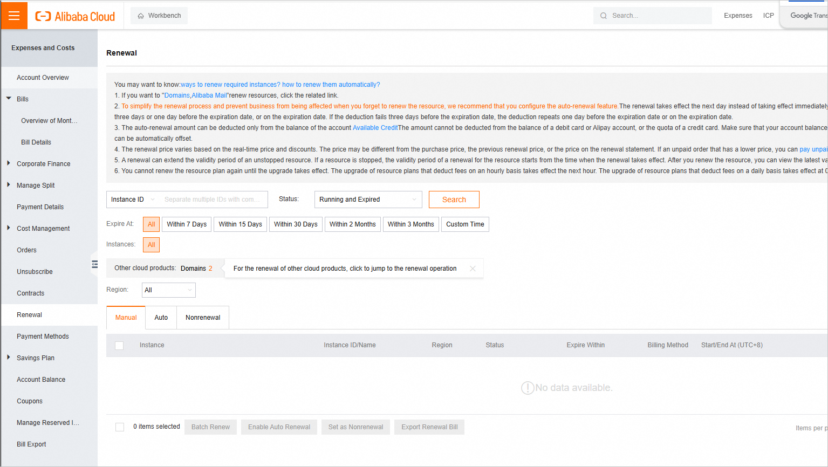The height and width of the screenshot is (467, 828).
Task: Click the top Search field
Action: tap(653, 16)
